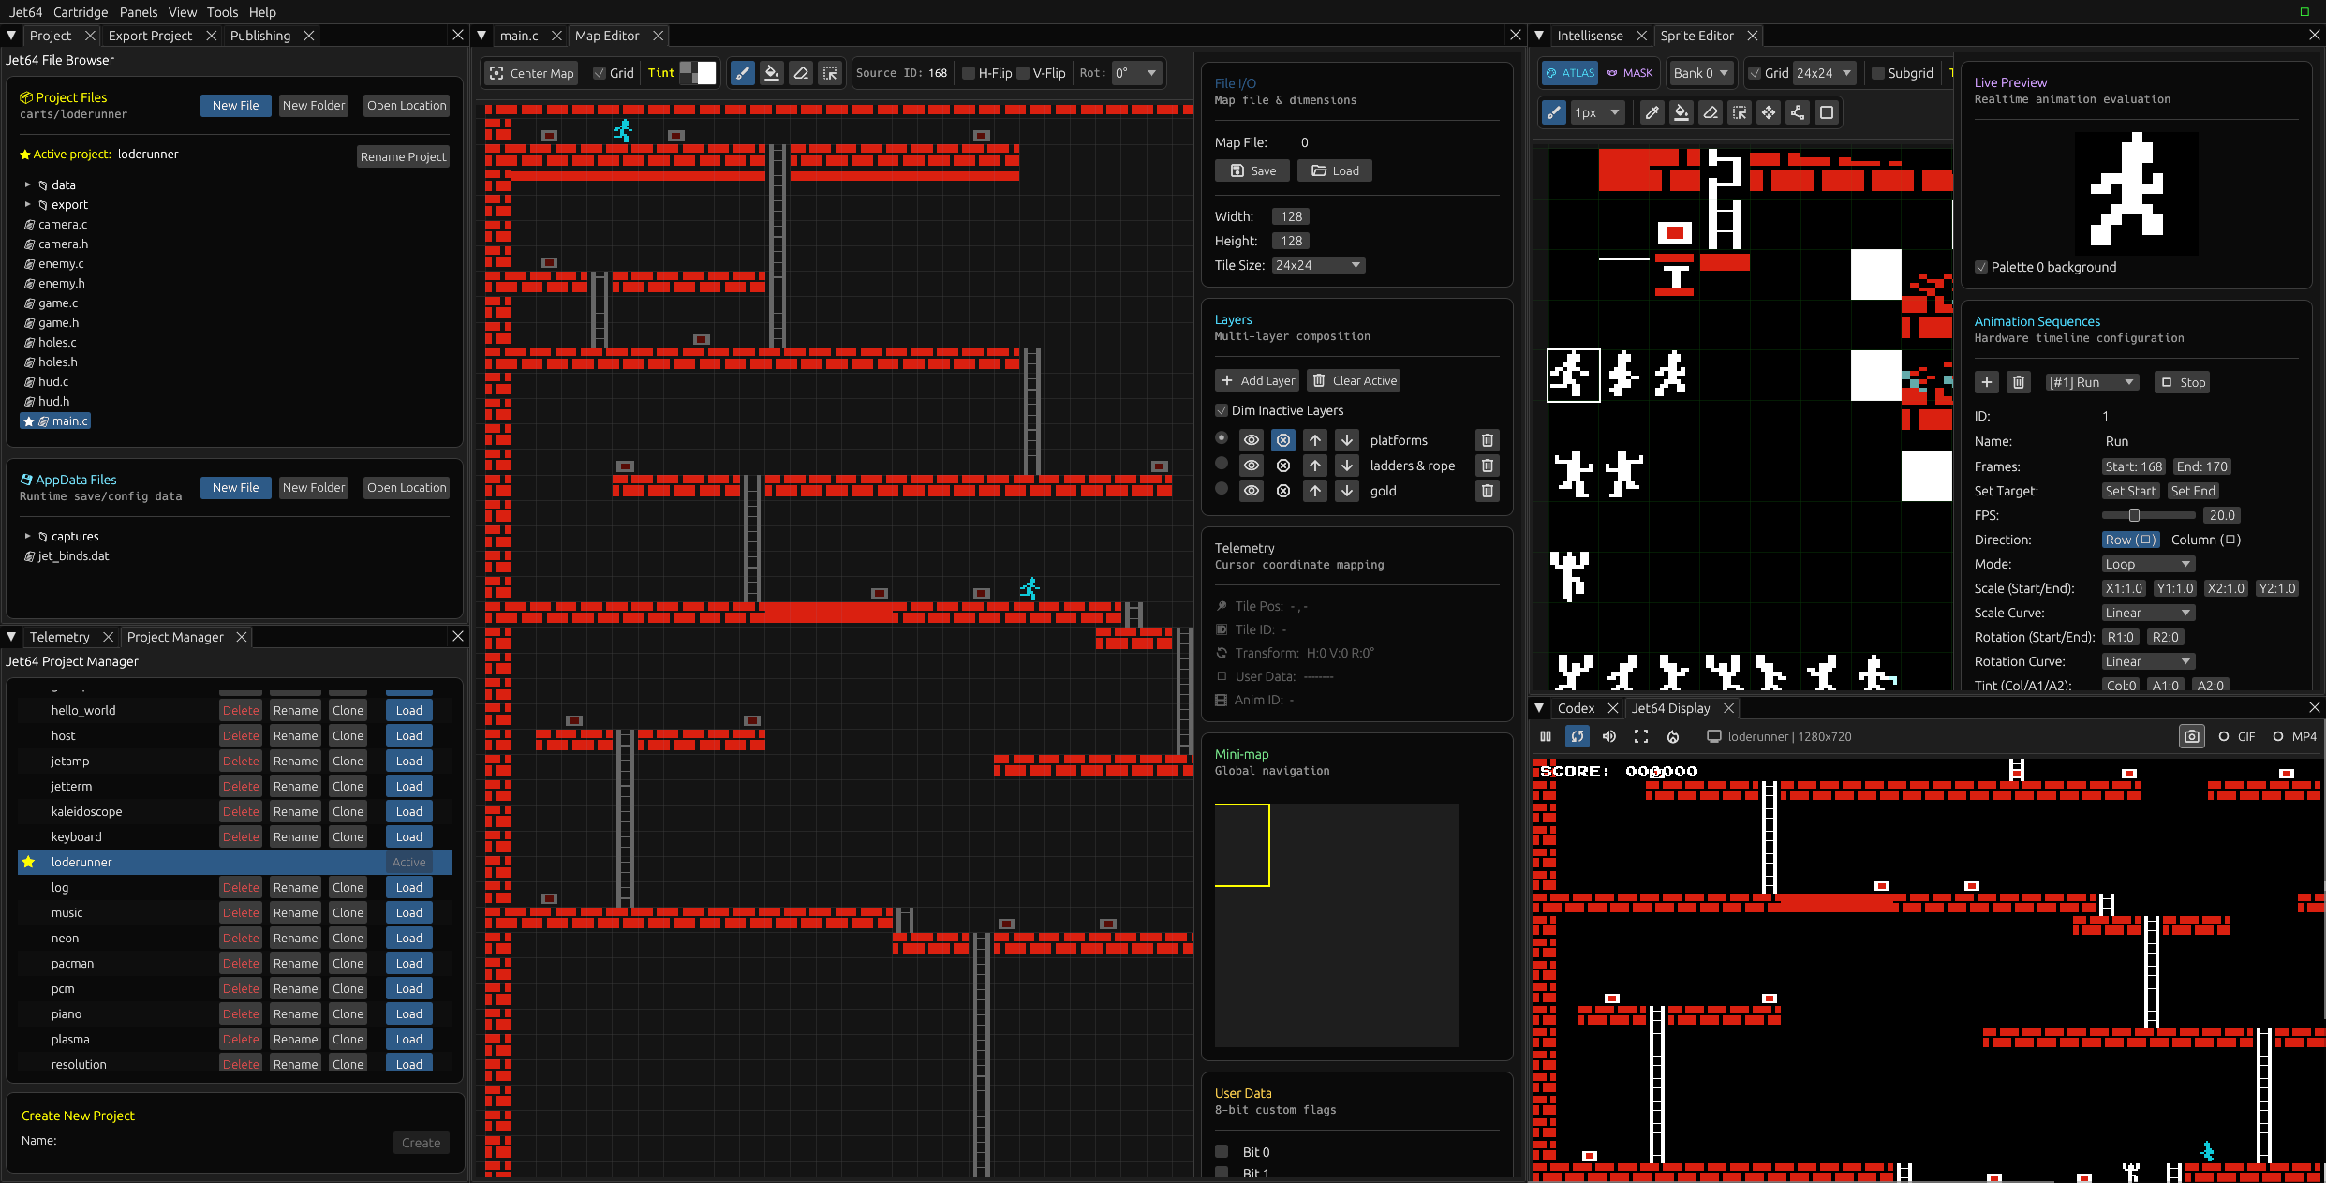The image size is (2326, 1183).
Task: Enable the V-Flip checkbox
Action: point(1023,73)
